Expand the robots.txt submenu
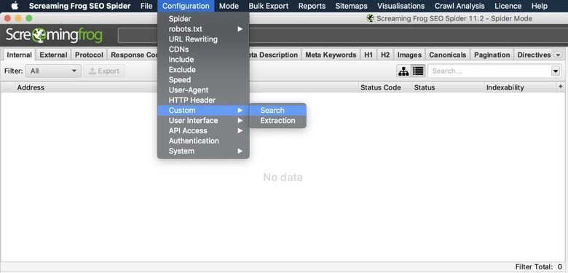Screen dimensions: 568x273 [203, 29]
